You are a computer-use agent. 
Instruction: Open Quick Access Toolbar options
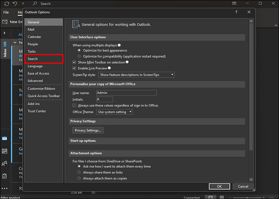tap(44, 96)
